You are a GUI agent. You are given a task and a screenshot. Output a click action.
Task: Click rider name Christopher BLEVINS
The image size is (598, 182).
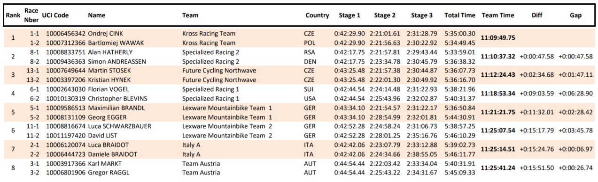117,98
